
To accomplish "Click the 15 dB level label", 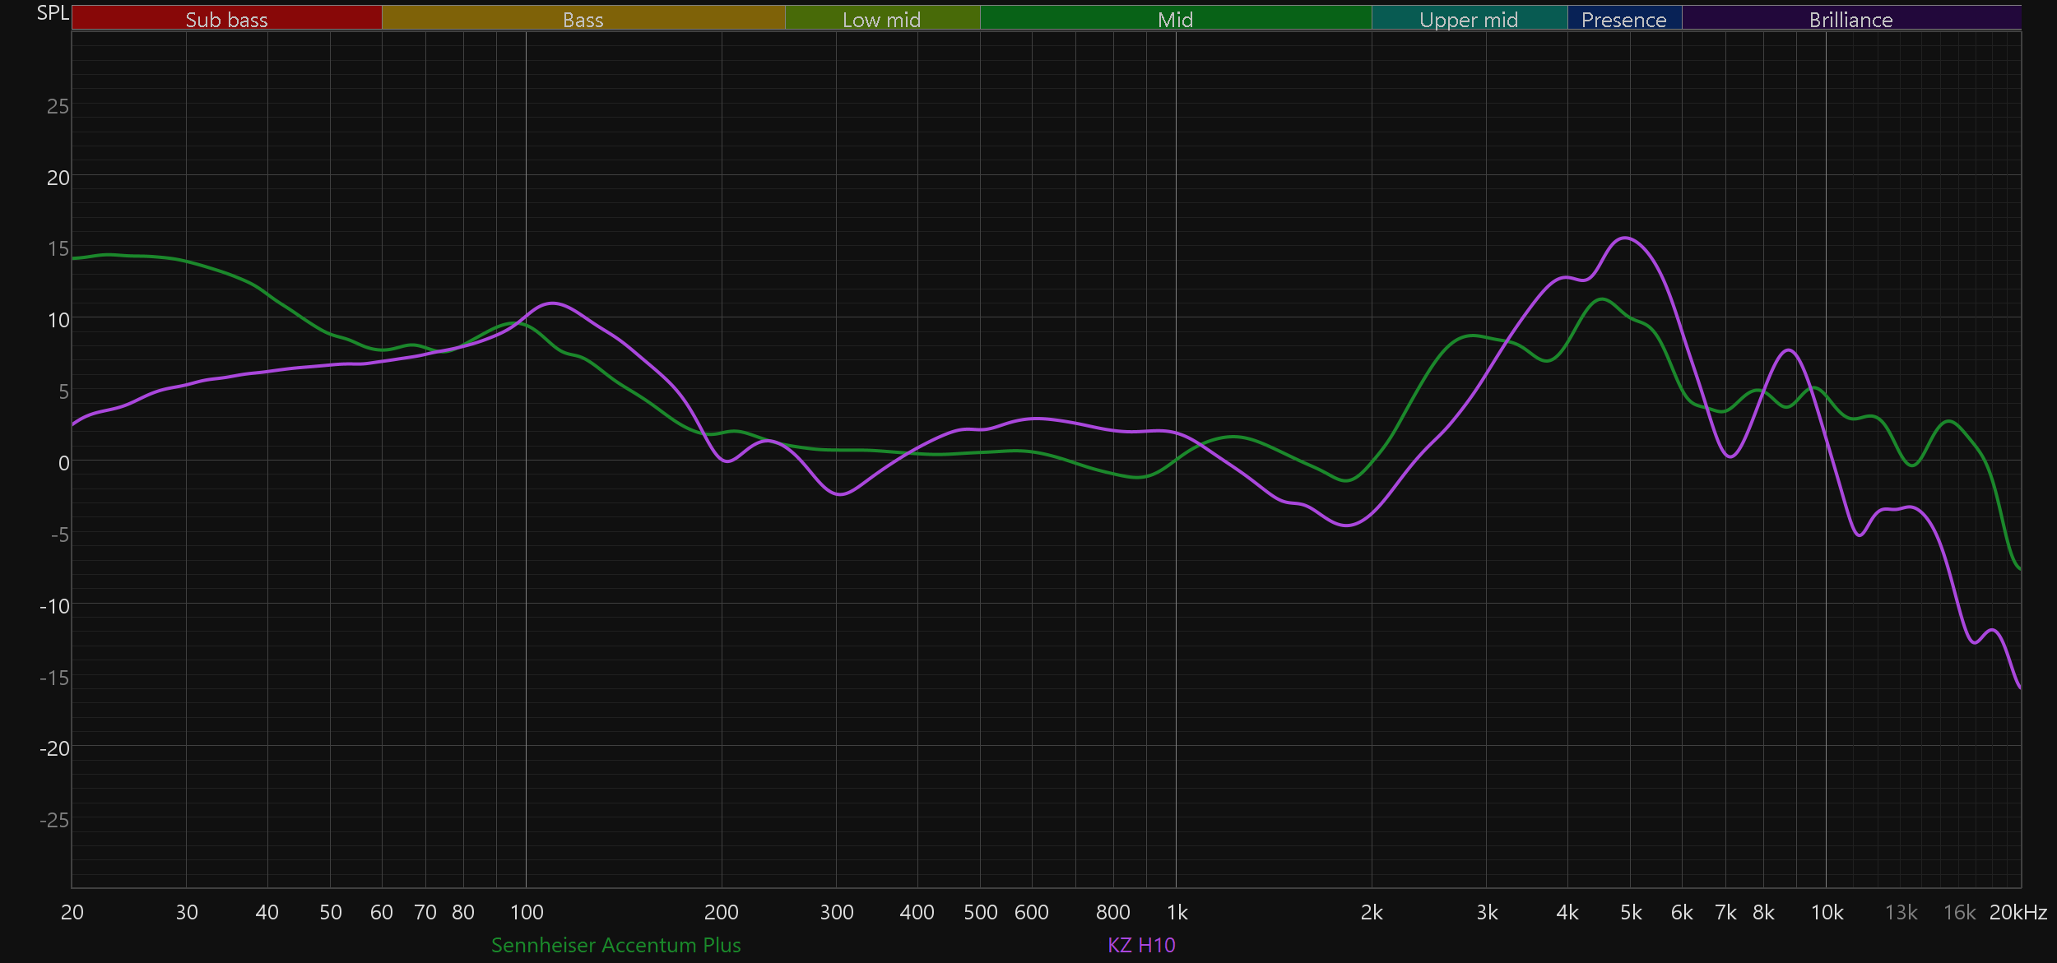I will click(x=58, y=248).
